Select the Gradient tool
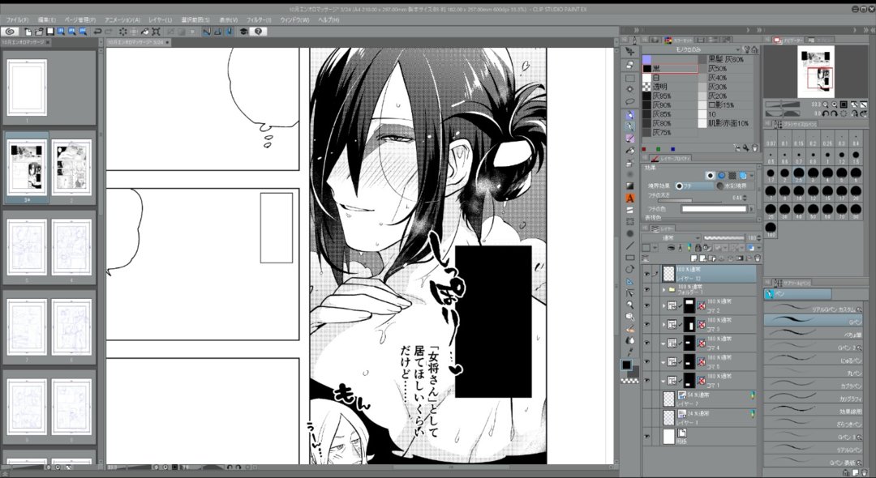876x478 pixels. click(x=629, y=186)
